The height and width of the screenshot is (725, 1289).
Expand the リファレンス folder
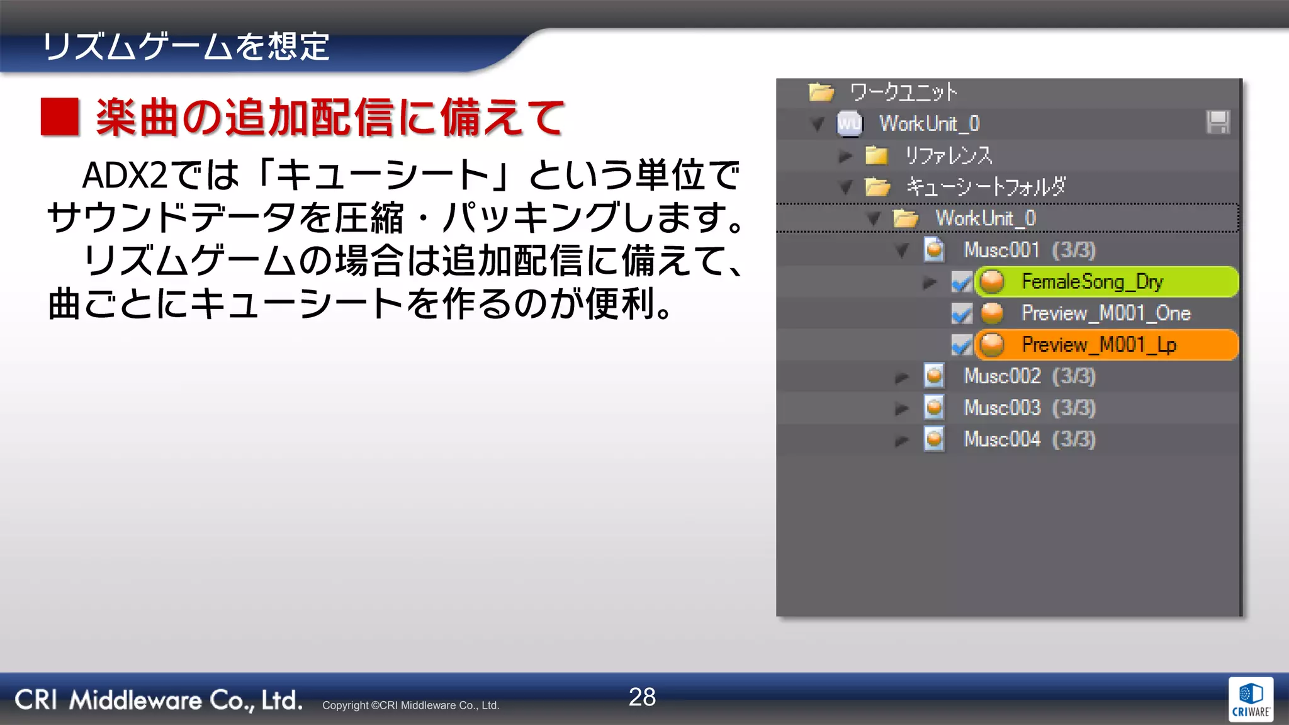845,155
